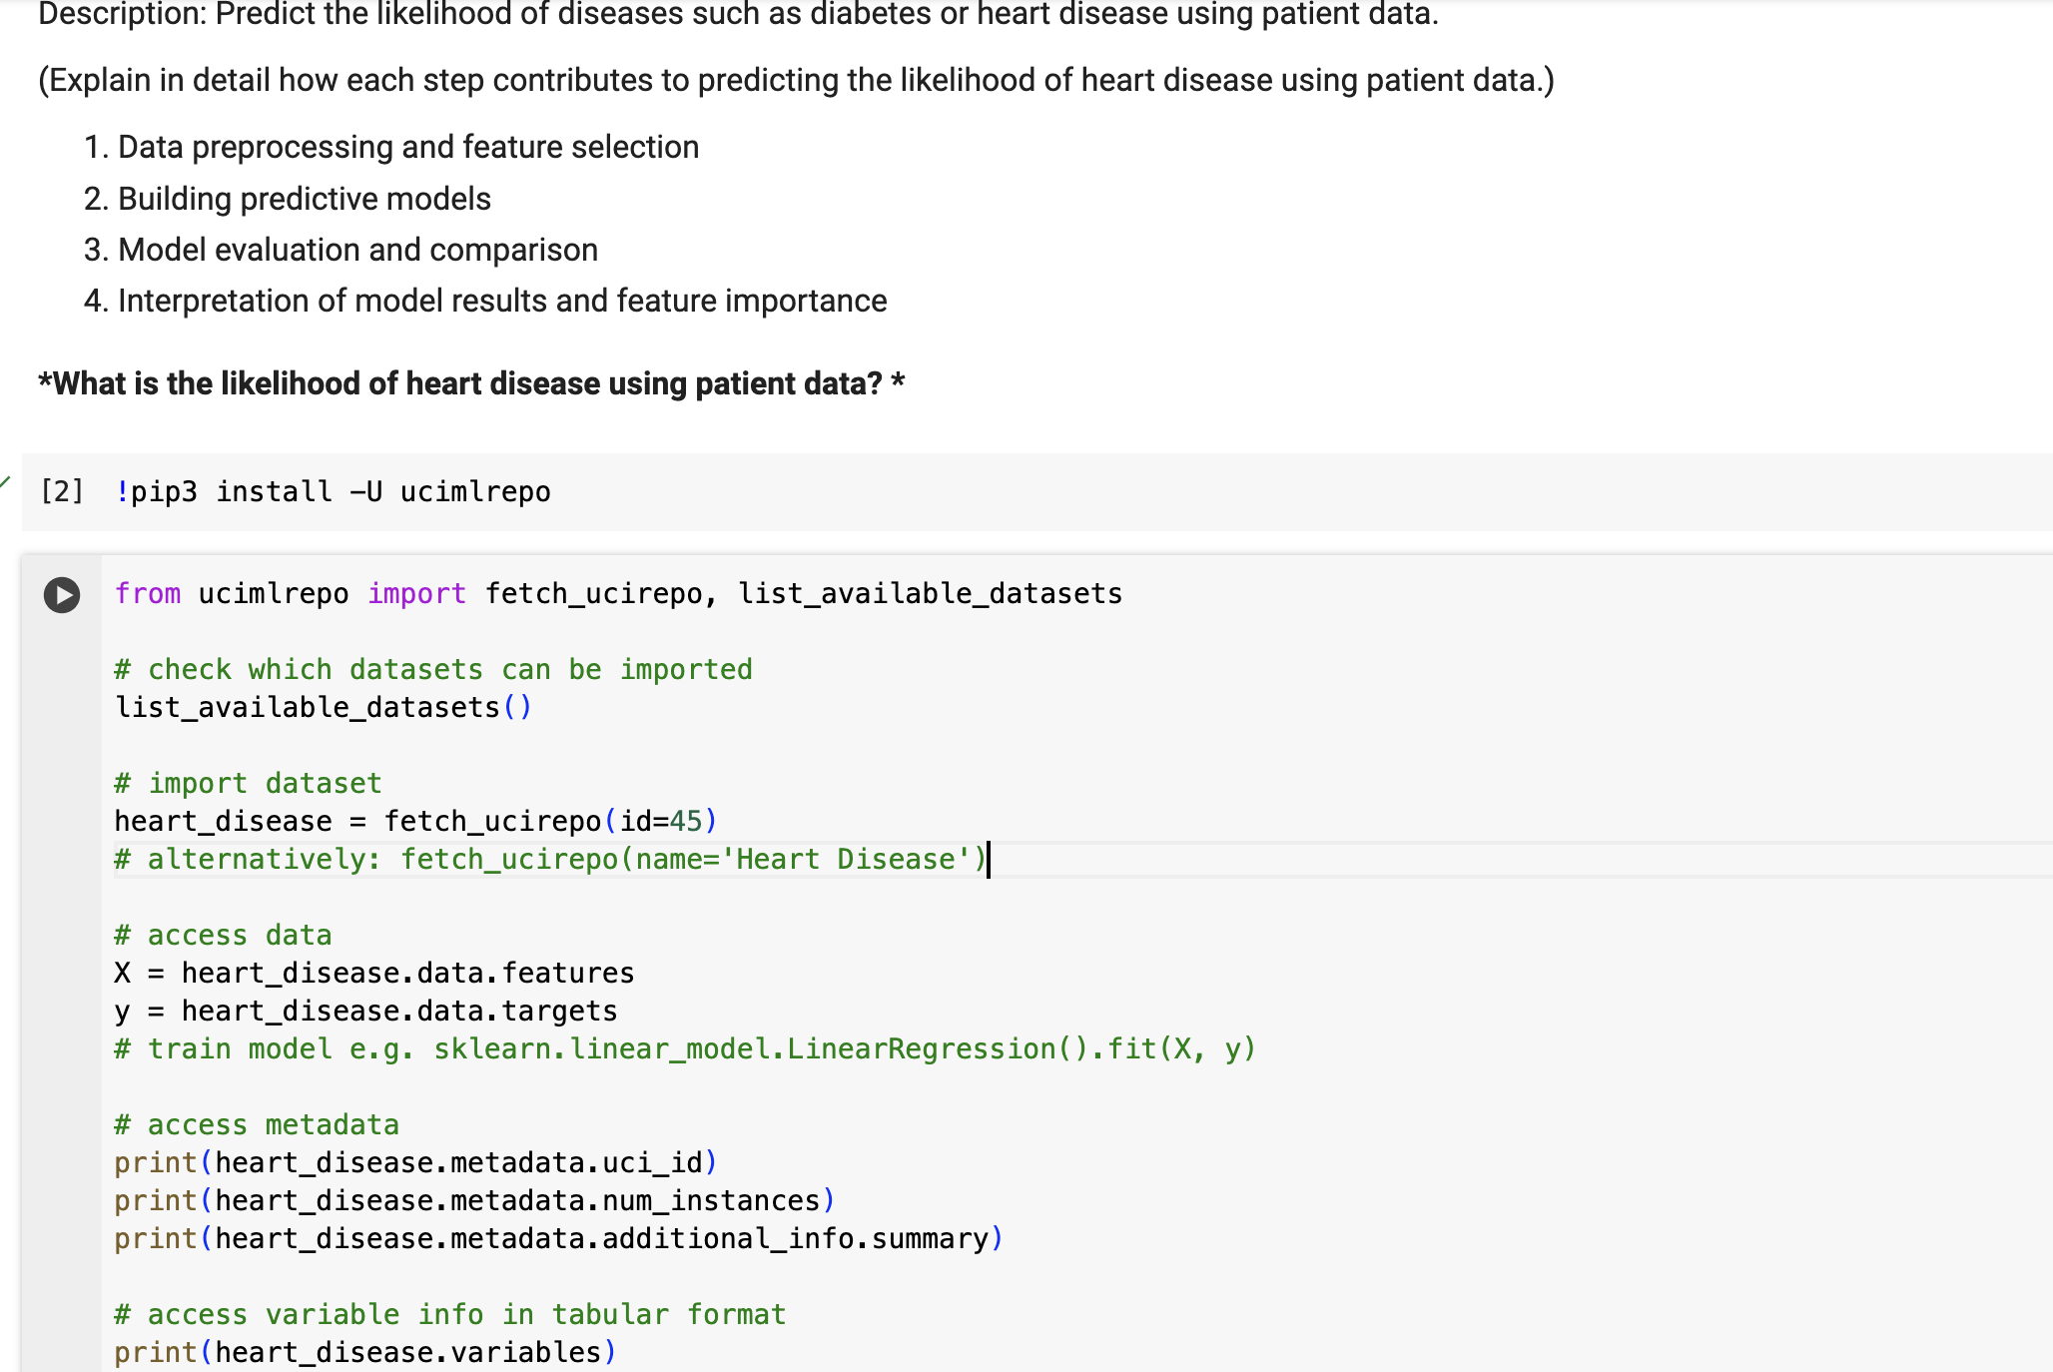Click the green checkmark beside cell [2]
2053x1372 pixels.
[7, 482]
